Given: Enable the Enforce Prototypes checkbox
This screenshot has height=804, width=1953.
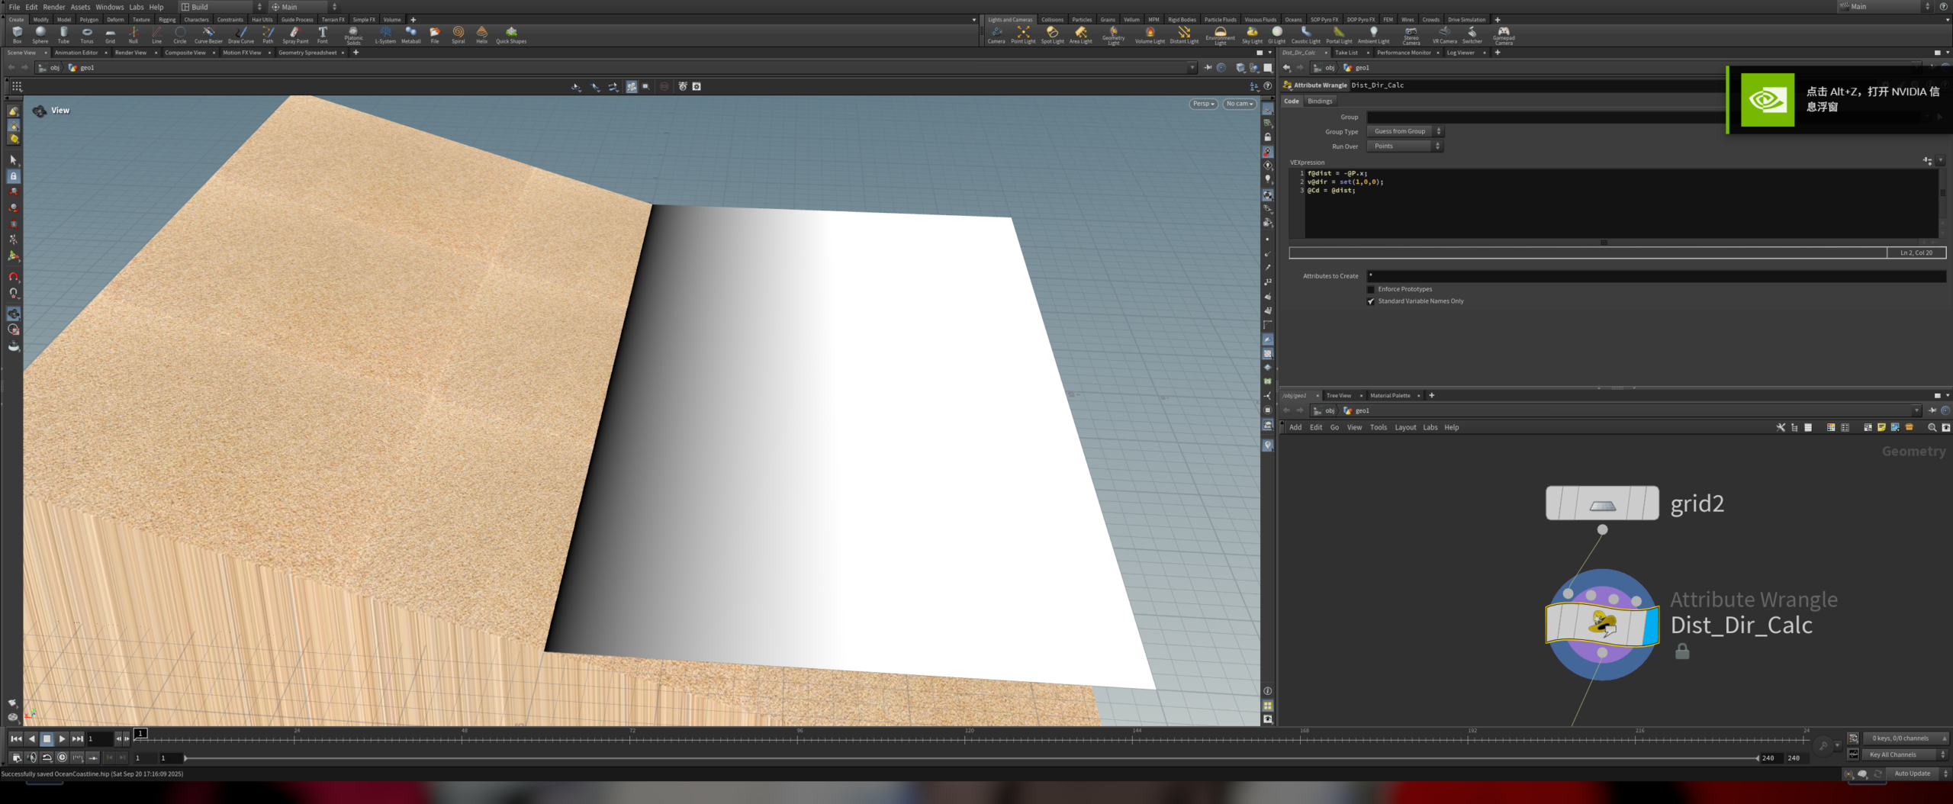Looking at the screenshot, I should tap(1371, 290).
